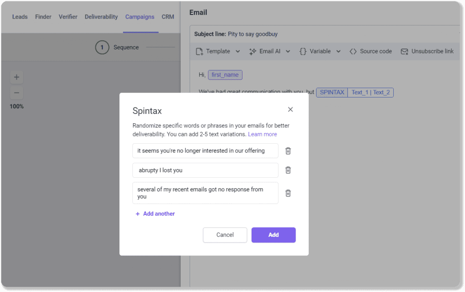Click the Learn more link
Screen dimensions: 465x292
coord(262,134)
